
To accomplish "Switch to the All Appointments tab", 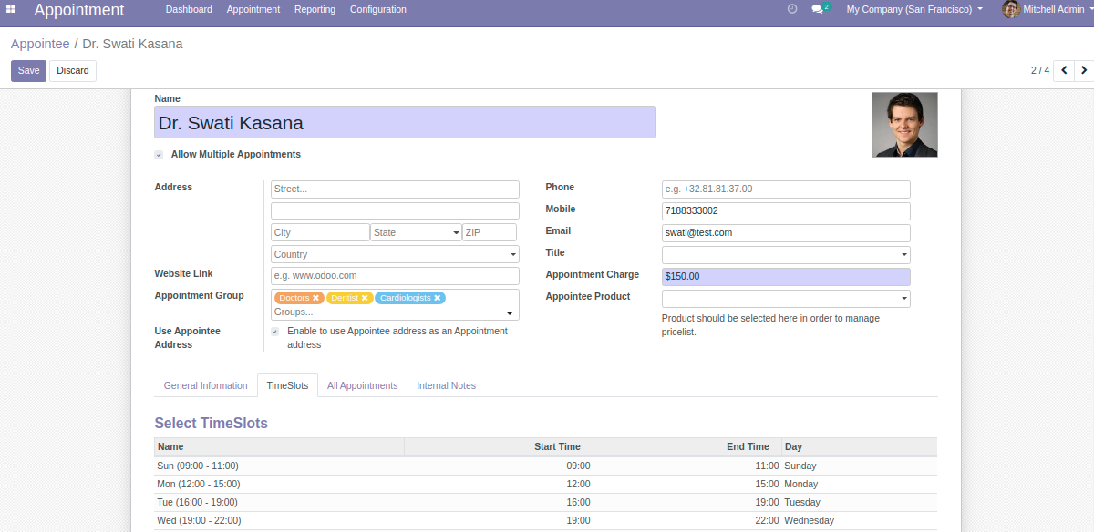I will (x=362, y=385).
